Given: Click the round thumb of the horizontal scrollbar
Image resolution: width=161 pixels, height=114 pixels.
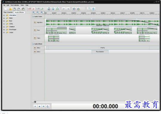Looking at the screenshot, I should (x=35, y=102).
